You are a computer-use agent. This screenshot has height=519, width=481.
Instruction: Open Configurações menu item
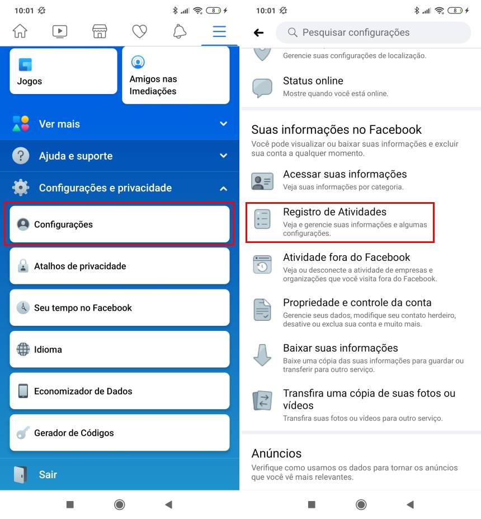120,225
